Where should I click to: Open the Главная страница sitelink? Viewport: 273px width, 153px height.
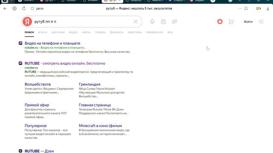(95, 105)
